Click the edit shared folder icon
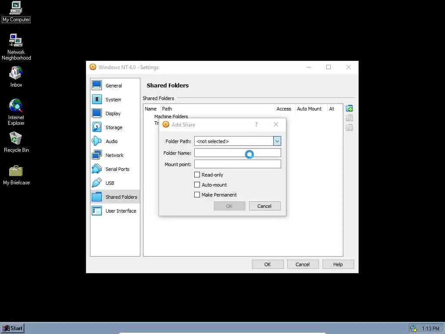The image size is (445, 334). coord(349,118)
